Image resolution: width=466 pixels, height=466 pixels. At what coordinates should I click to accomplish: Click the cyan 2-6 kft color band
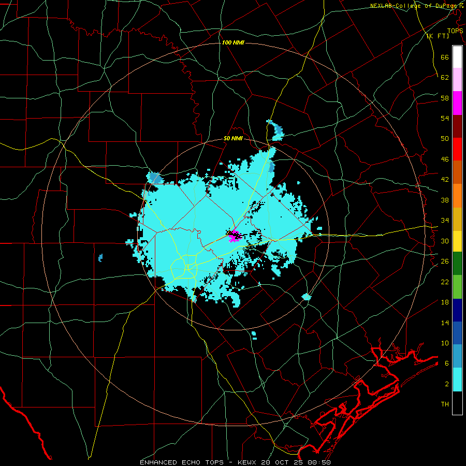[457, 380]
